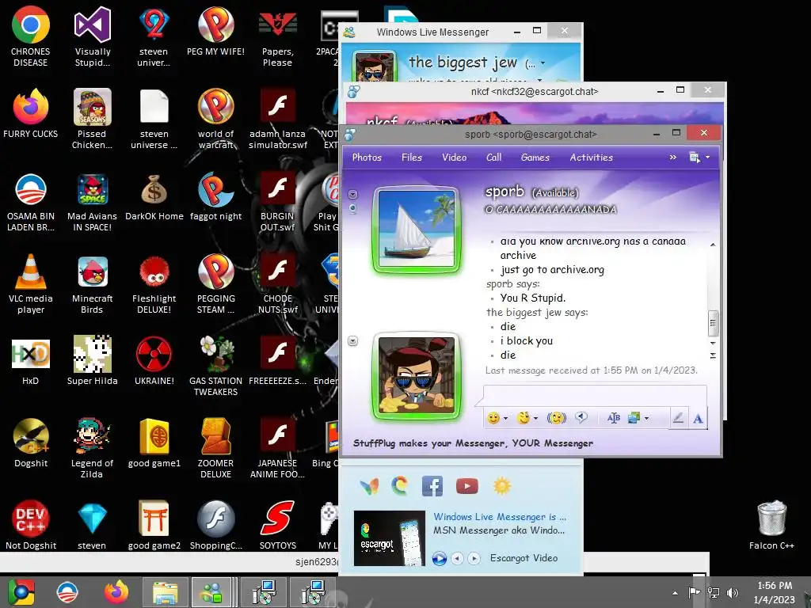Open the background picture dropdown arrow
Image resolution: width=811 pixels, height=608 pixels.
click(646, 418)
